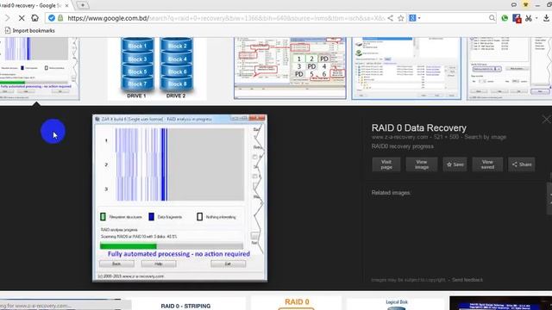Go forward with the forward arrow
The width and height of the screenshot is (552, 310).
pyautogui.click(x=7, y=18)
